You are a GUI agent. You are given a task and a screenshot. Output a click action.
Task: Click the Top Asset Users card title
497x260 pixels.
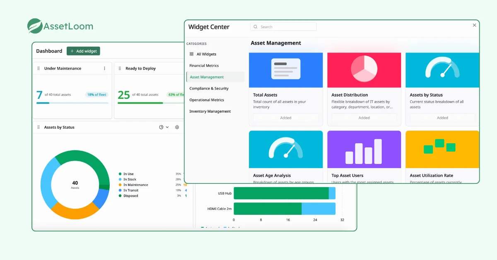pyautogui.click(x=347, y=176)
